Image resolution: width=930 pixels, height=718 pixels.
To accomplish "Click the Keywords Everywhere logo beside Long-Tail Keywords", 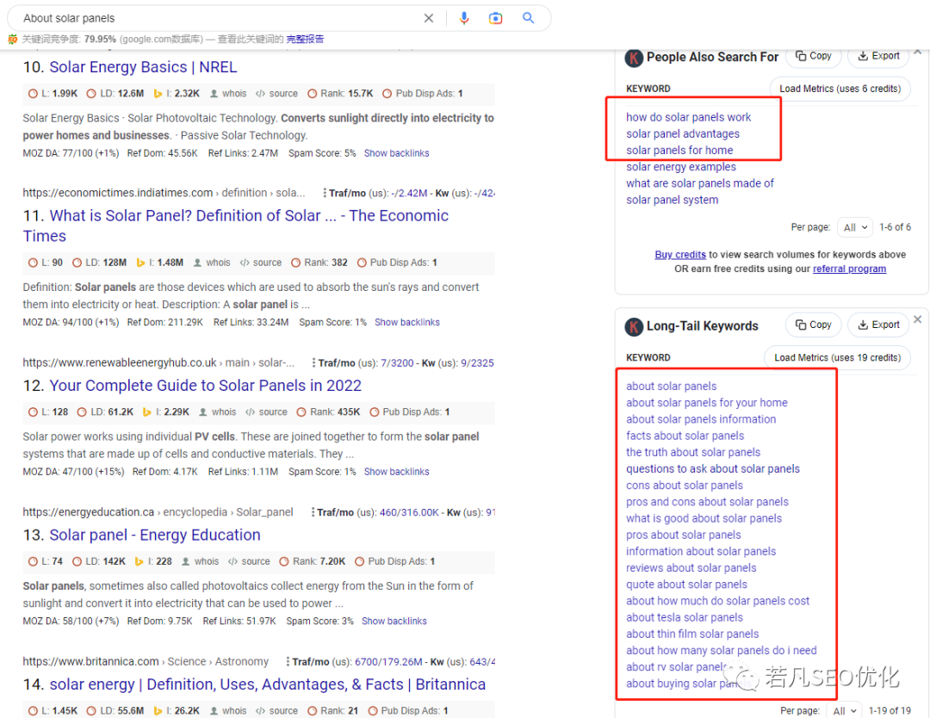I will point(634,326).
